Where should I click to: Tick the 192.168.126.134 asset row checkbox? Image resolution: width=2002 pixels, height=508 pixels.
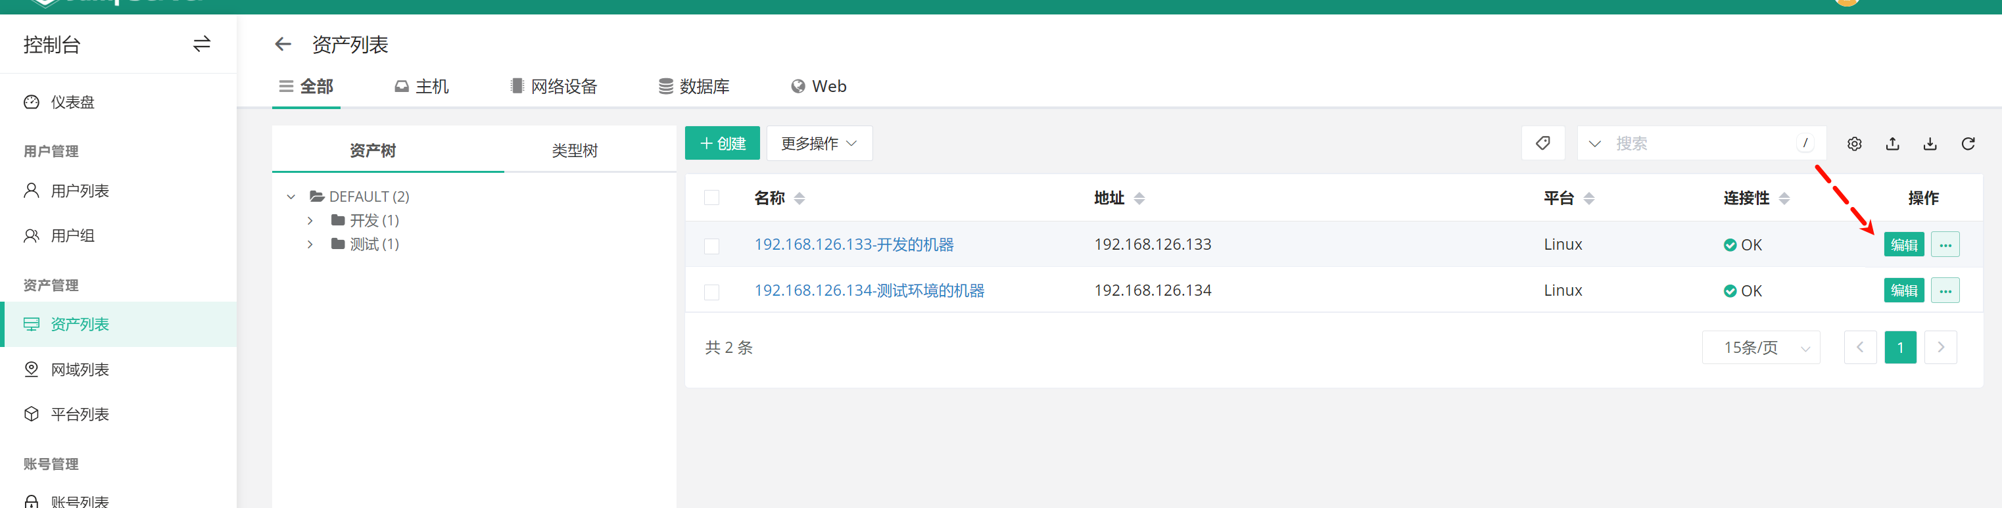click(x=711, y=292)
